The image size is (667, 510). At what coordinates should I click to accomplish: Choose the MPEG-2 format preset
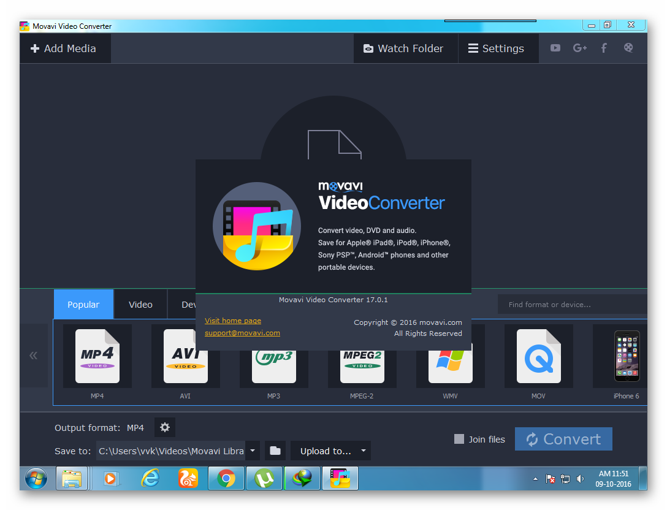point(362,368)
